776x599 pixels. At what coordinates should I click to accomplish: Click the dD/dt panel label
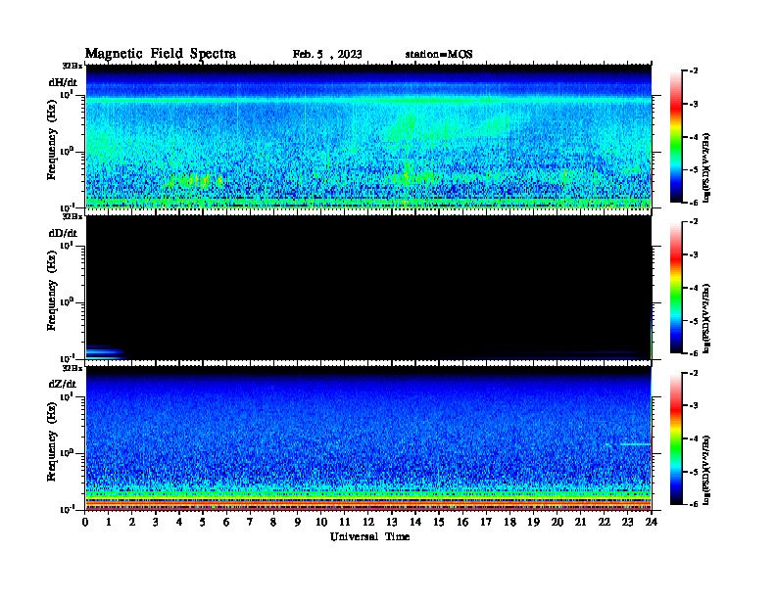pos(63,233)
